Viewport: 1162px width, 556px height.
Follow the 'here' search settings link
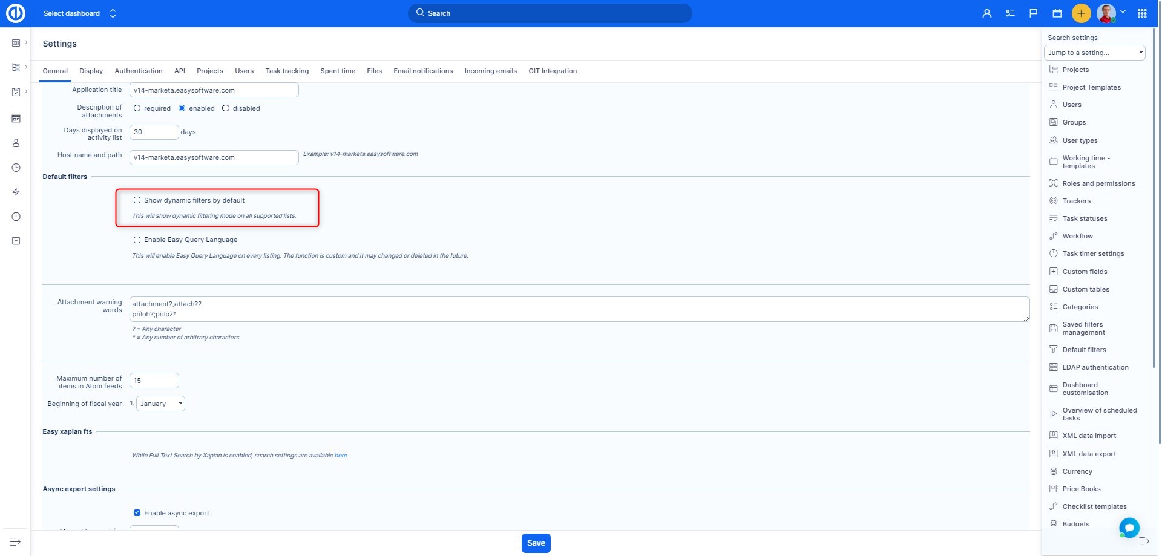click(x=341, y=456)
